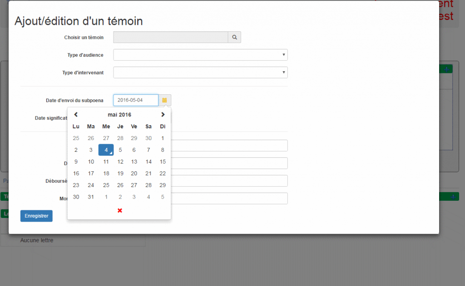The height and width of the screenshot is (286, 465).
Task: Select May 2 in the calendar
Action: pyautogui.click(x=76, y=150)
